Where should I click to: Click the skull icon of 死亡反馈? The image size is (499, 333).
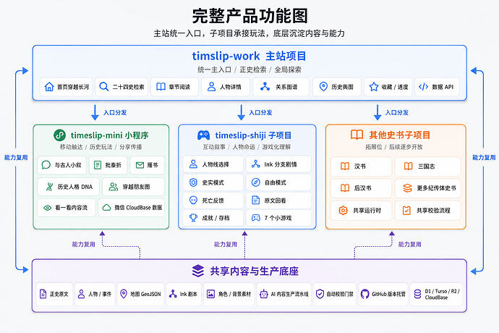(x=193, y=200)
